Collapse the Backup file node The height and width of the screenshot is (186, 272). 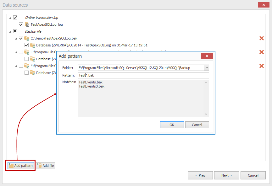pyautogui.click(x=10, y=31)
